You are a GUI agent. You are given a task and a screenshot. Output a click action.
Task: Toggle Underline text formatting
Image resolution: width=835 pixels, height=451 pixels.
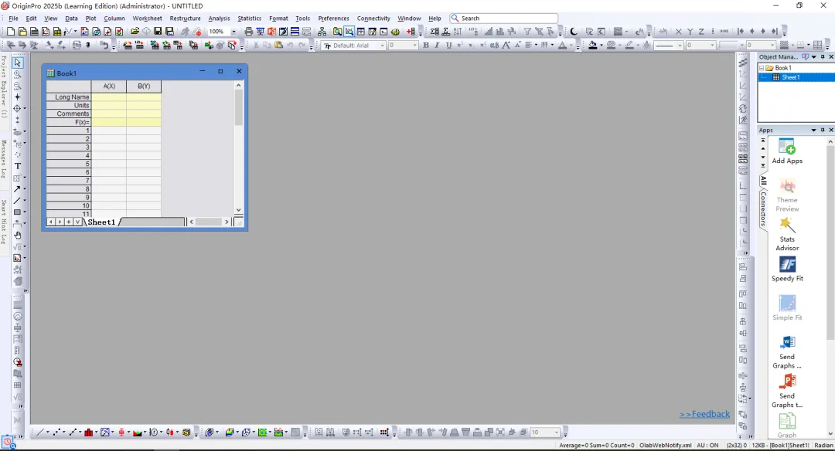click(x=448, y=46)
